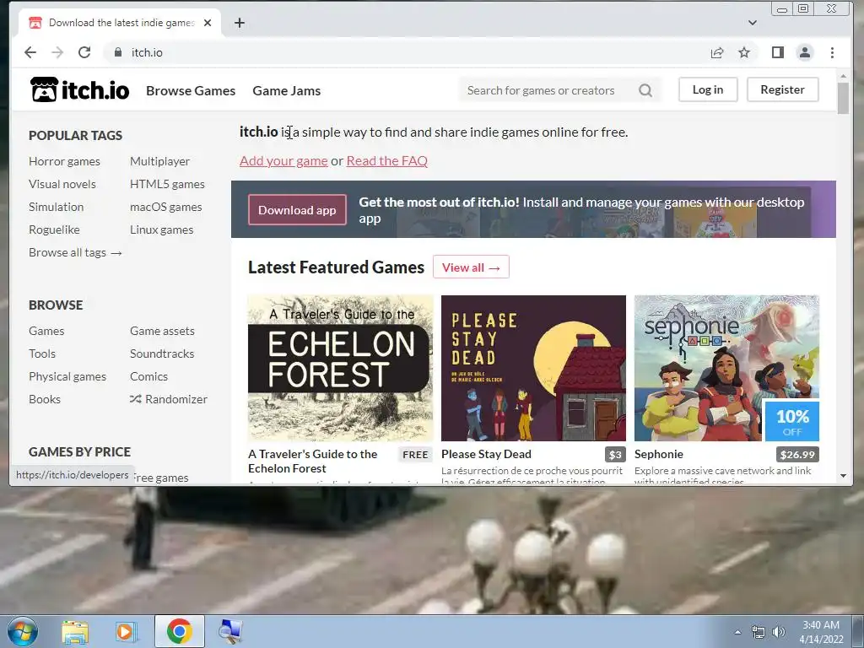Open the clock showing 3:40 AM
This screenshot has height=648, width=864.
pyautogui.click(x=821, y=631)
